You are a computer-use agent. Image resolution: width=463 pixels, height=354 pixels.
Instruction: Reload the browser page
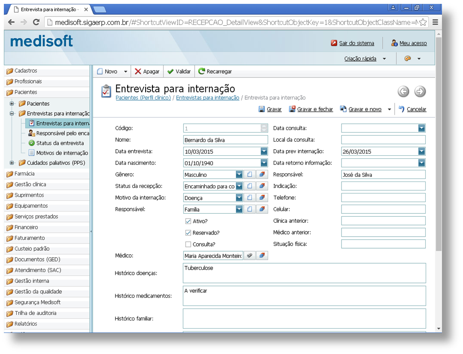pyautogui.click(x=36, y=22)
